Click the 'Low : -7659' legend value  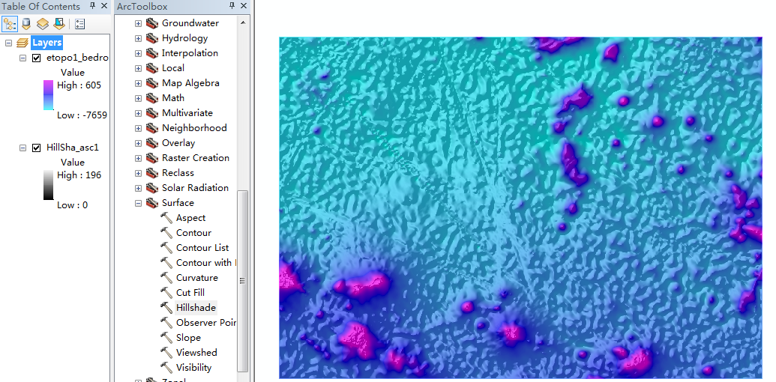[82, 115]
